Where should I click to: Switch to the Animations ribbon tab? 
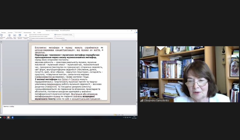pos(10,32)
